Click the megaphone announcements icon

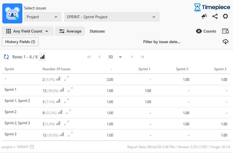(204, 16)
